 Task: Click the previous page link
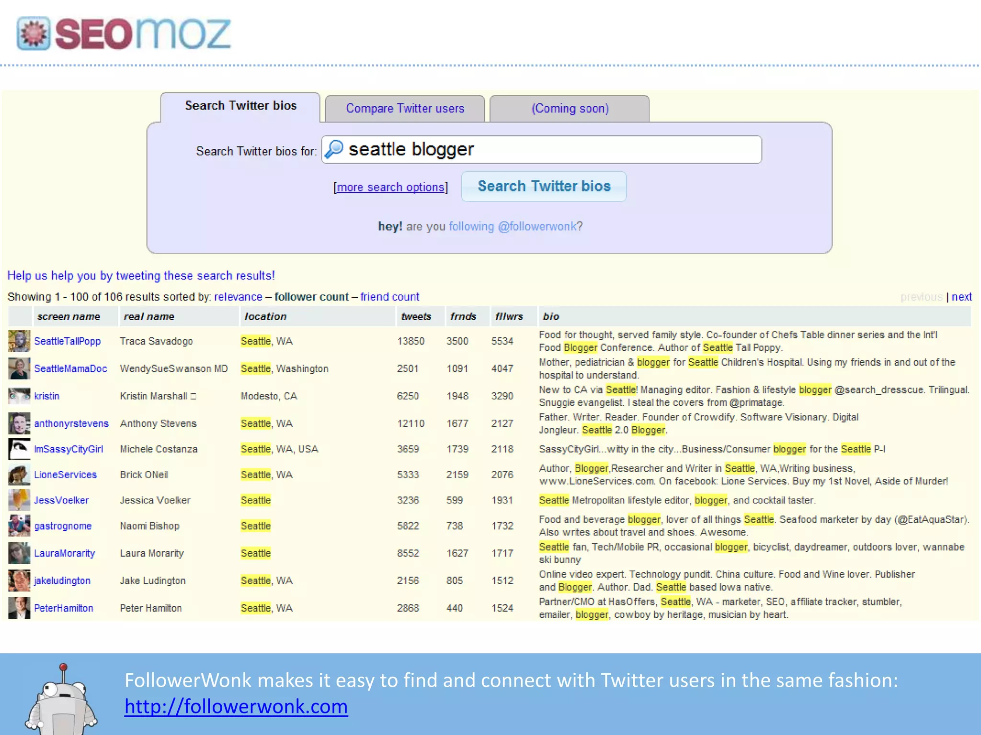(921, 297)
